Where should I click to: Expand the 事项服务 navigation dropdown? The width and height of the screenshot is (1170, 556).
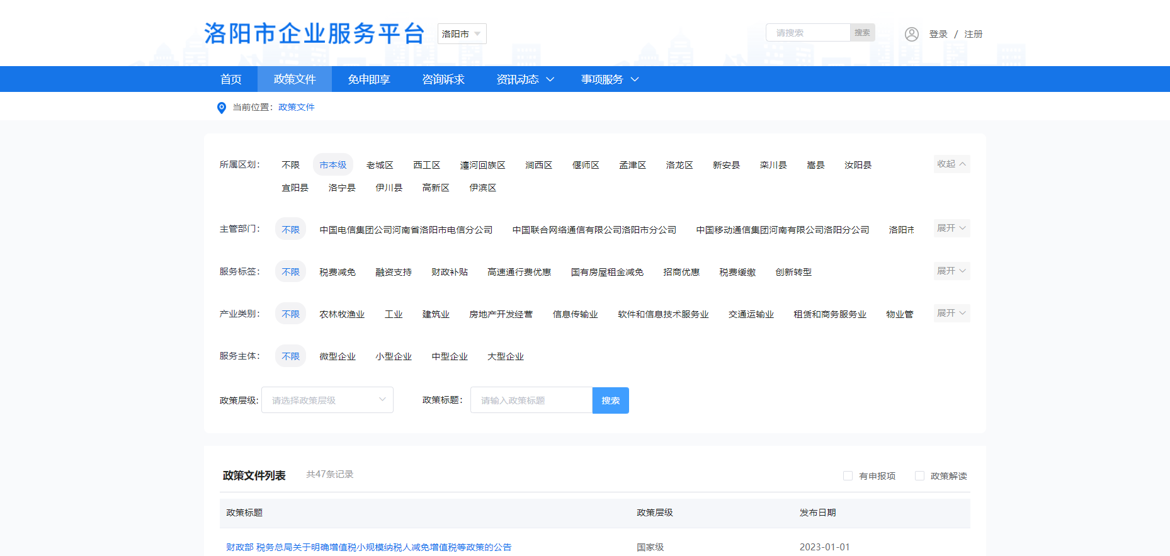pyautogui.click(x=610, y=79)
